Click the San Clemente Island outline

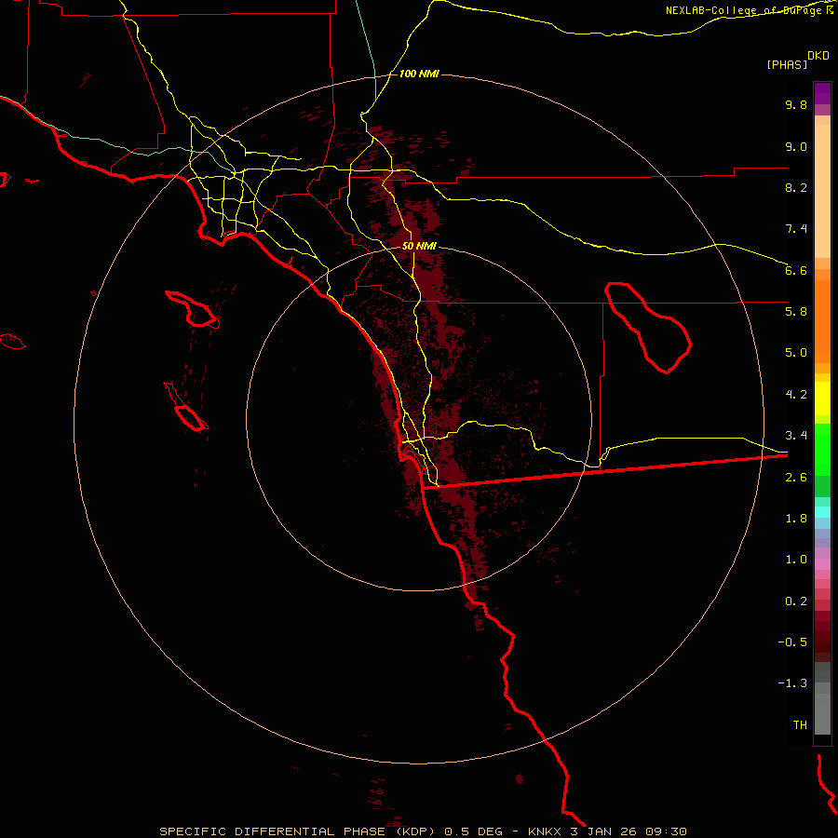click(187, 408)
